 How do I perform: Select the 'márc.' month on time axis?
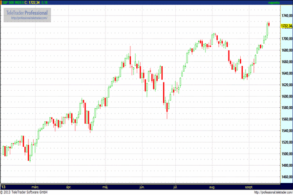point(35,187)
